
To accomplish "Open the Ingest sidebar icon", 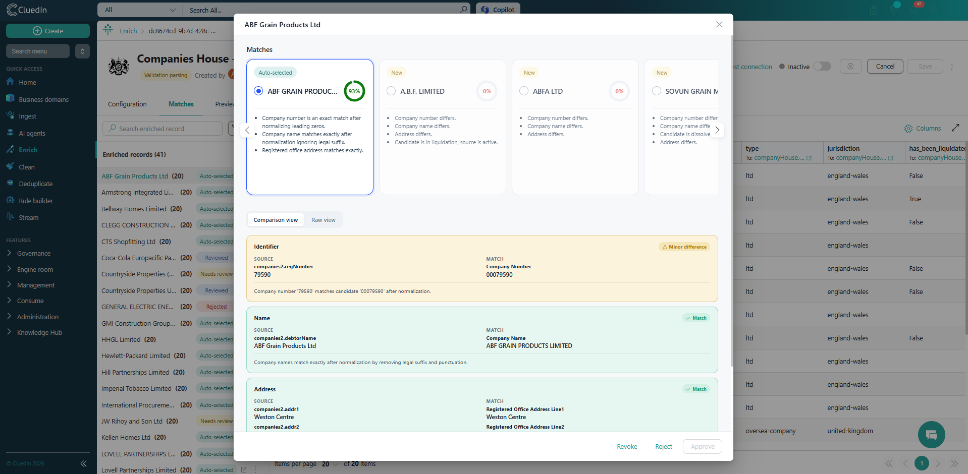I will tap(10, 115).
